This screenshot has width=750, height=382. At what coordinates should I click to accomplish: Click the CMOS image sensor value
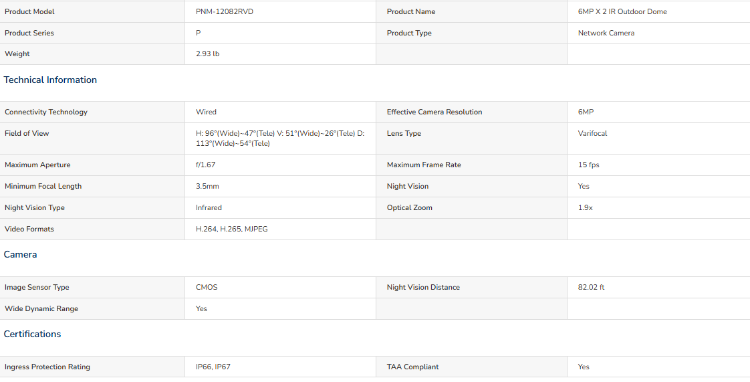[207, 287]
